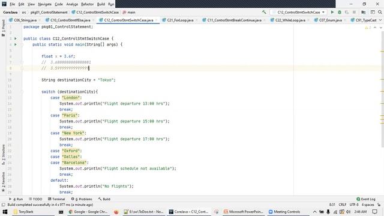Switch to C22_WhileLoop.java tab
Screen dimensions: 384x216
290,20
